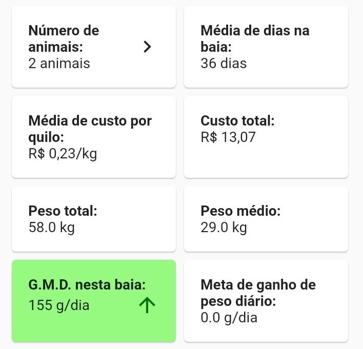Open the Peso médio heading
363x349 pixels.
click(240, 211)
